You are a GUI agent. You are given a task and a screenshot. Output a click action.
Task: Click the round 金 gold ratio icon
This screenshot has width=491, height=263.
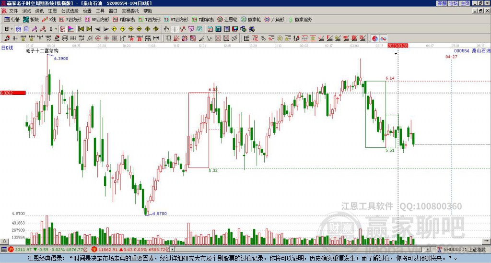point(280,38)
